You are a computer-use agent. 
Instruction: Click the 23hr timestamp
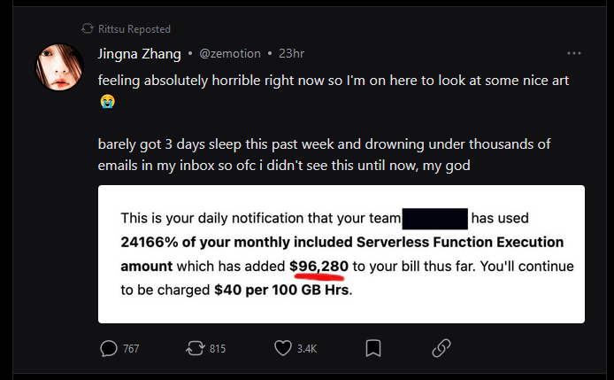point(291,53)
